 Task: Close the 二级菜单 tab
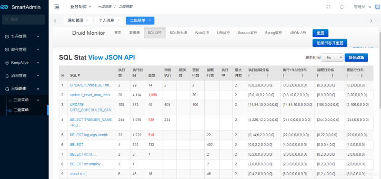point(150,20)
